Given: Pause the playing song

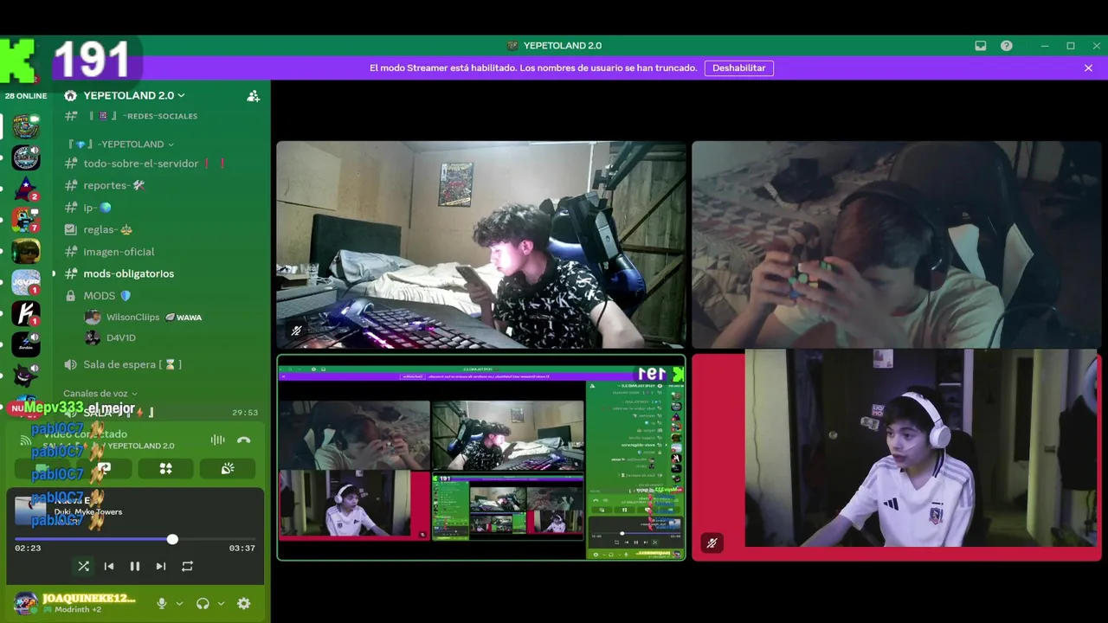Looking at the screenshot, I should [x=135, y=566].
